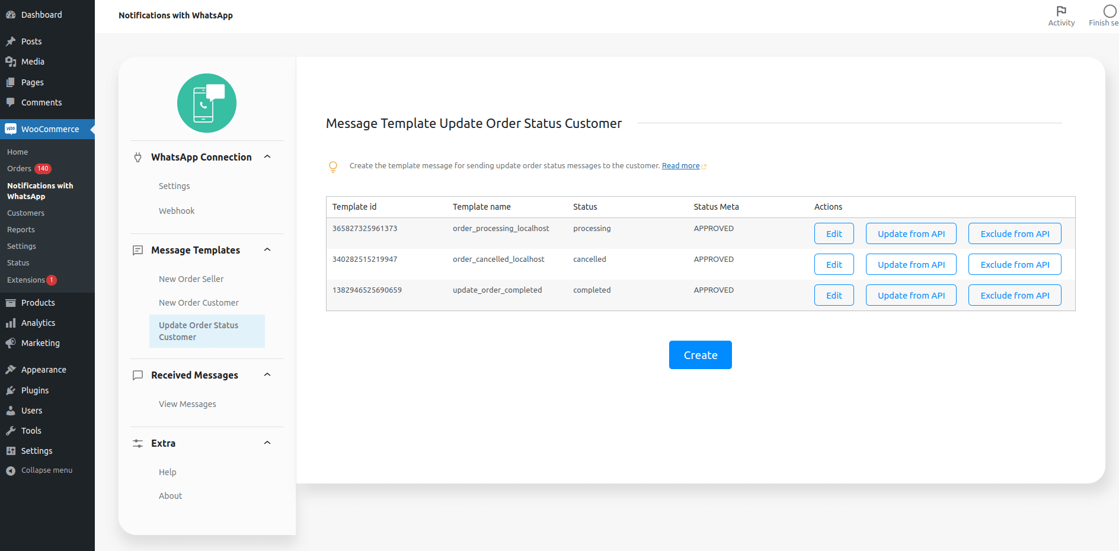
Task: Go to New Order Customer templates
Action: 199,303
